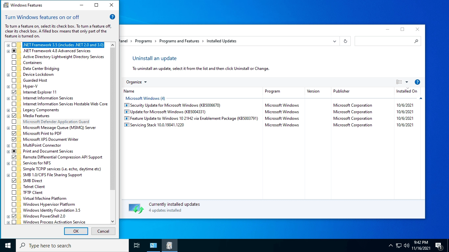
Task: Select Servicing Stack 10.0.19041.1220 row icon
Action: click(x=127, y=125)
